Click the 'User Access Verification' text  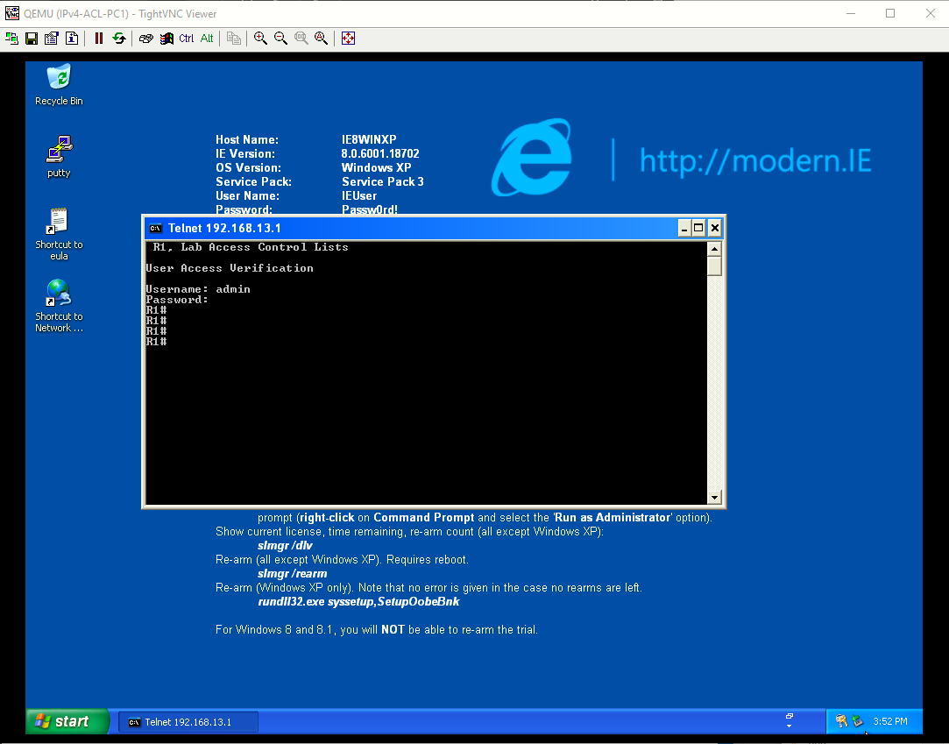(230, 268)
